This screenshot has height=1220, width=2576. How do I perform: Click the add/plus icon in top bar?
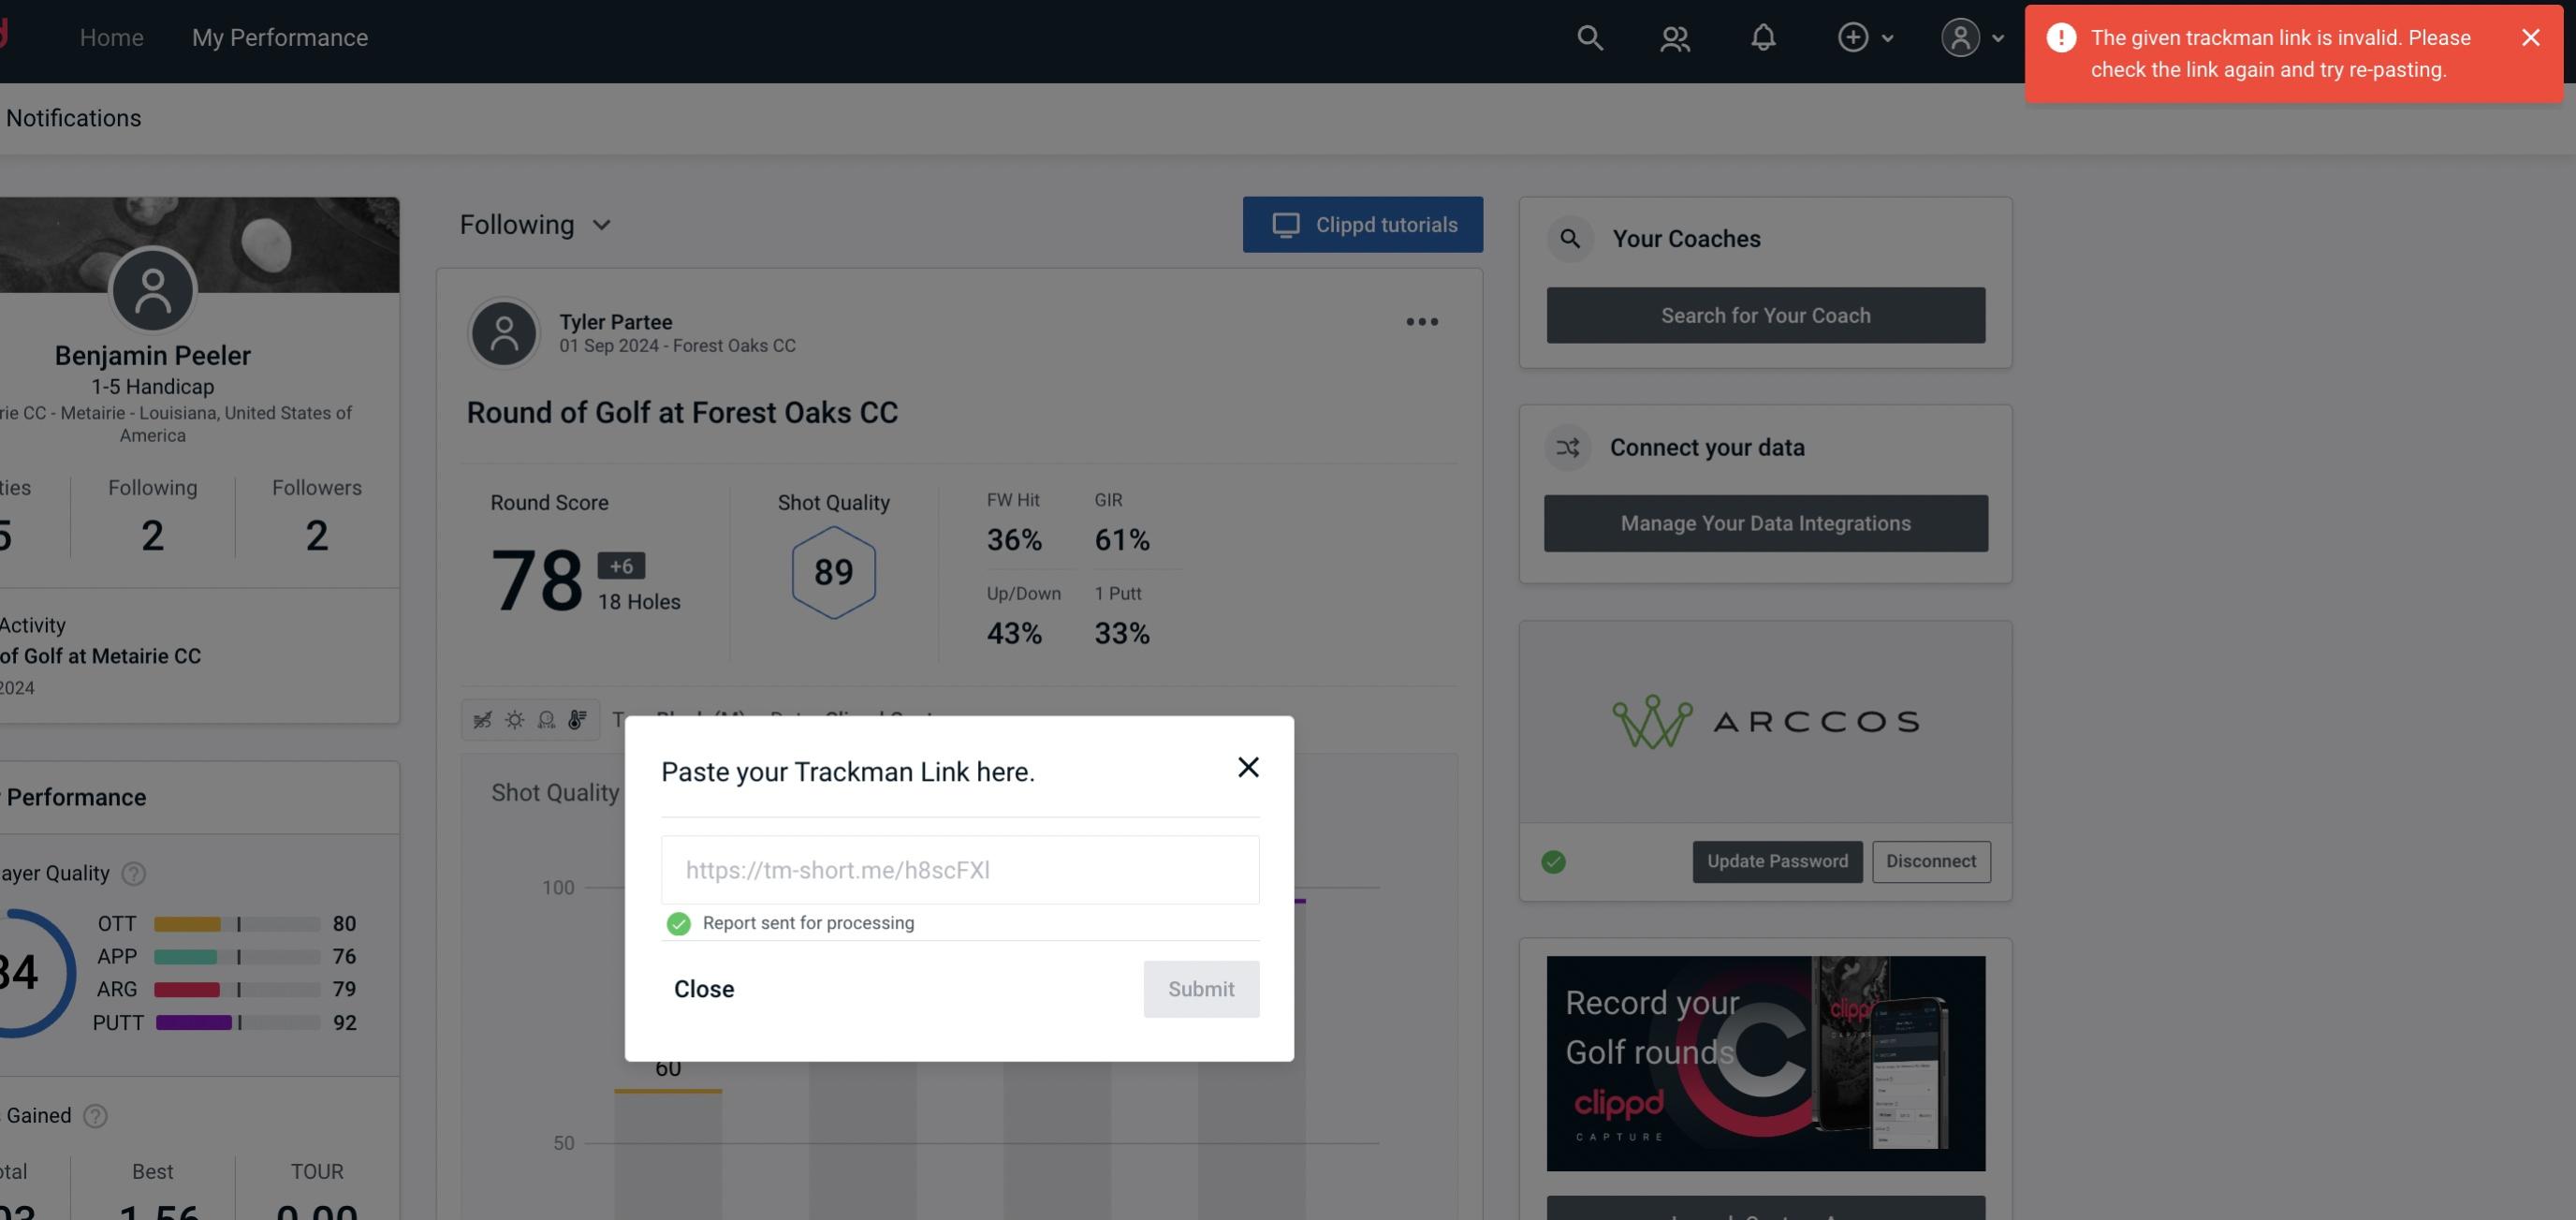1853,37
